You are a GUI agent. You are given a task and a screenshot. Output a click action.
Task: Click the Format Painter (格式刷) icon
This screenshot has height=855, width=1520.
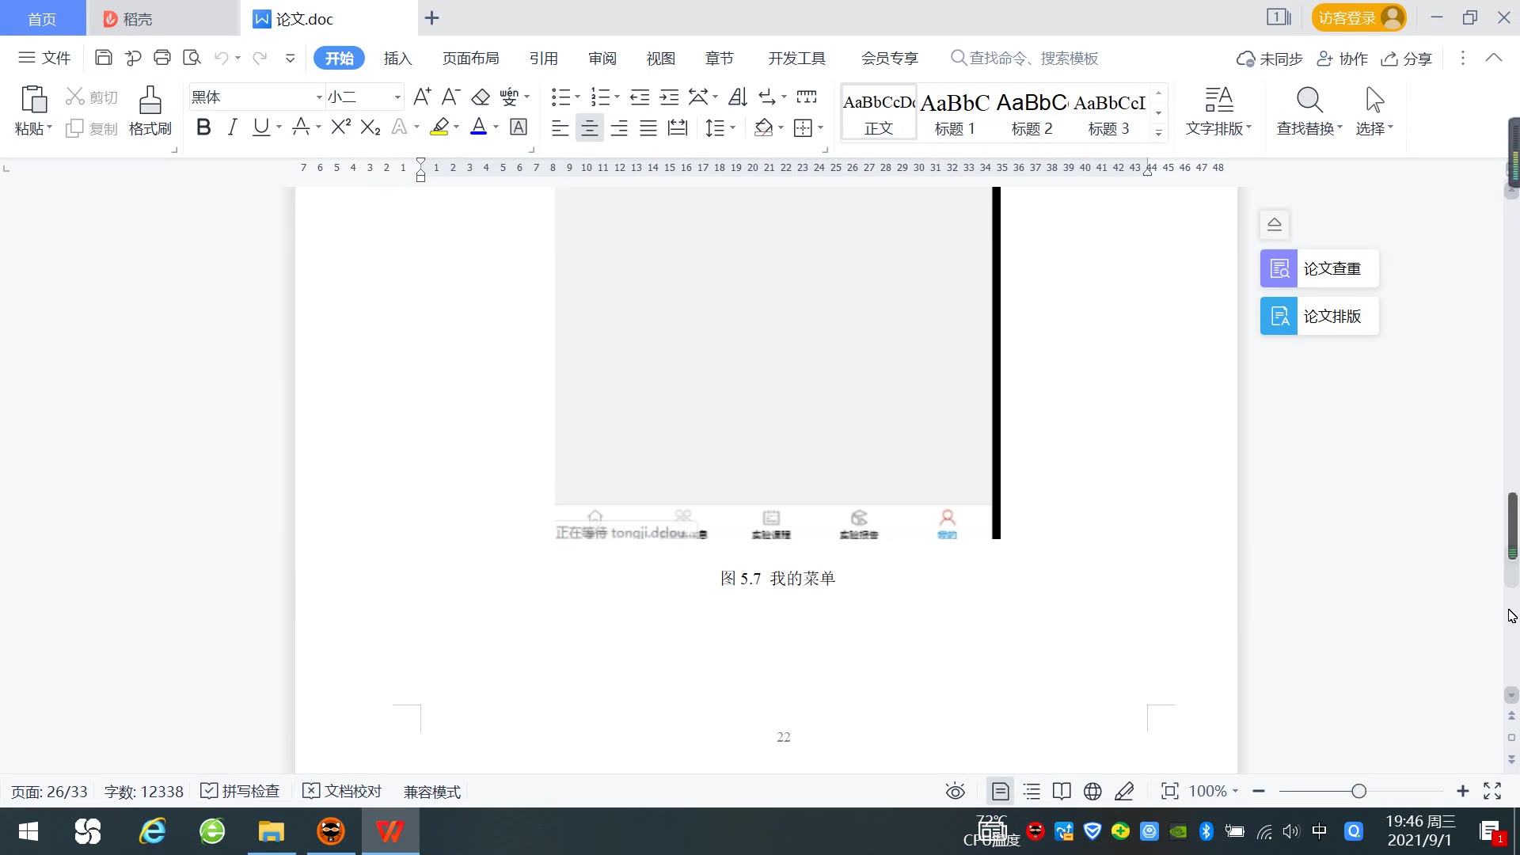(150, 101)
